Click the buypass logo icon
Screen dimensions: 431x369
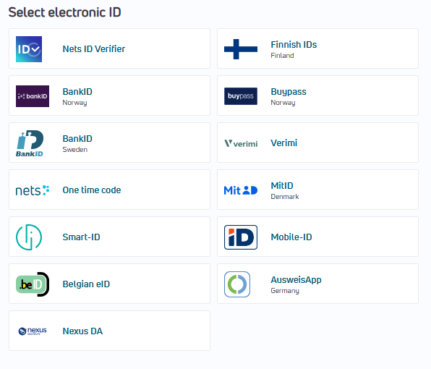pos(241,96)
